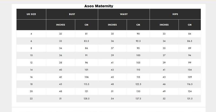Select the 86.5 hips CM cell
The width and height of the screenshot is (216, 112).
190,41
